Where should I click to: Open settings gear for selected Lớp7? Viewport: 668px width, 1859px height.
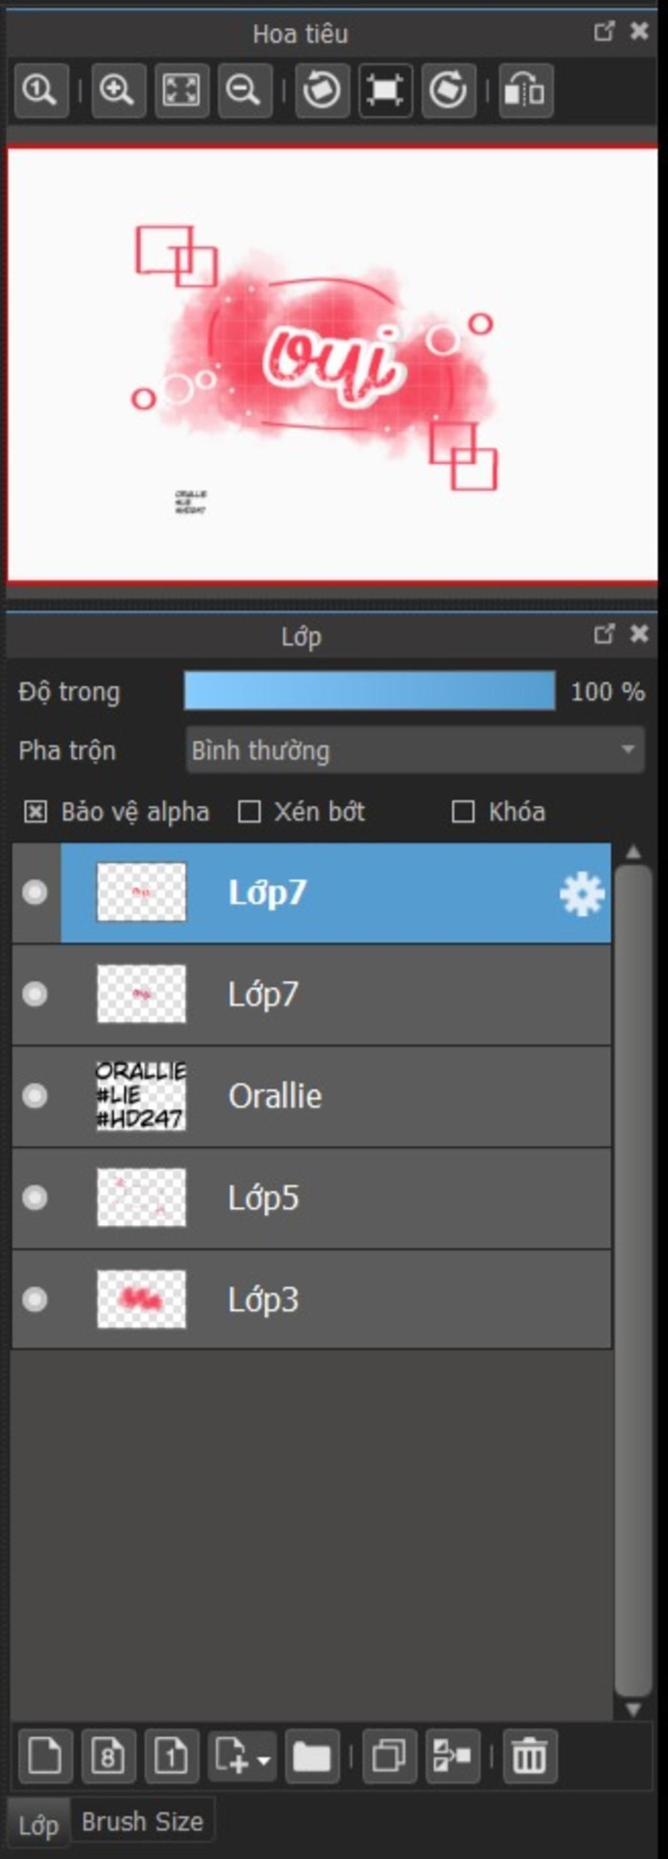point(581,894)
